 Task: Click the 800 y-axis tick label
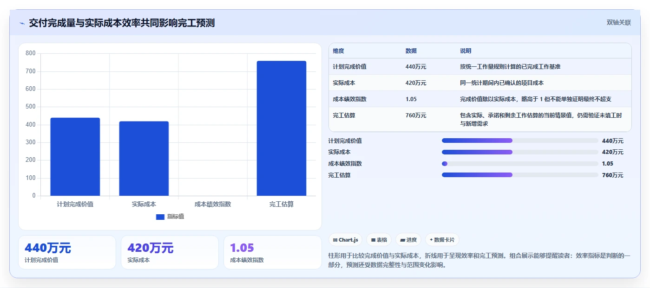30,53
